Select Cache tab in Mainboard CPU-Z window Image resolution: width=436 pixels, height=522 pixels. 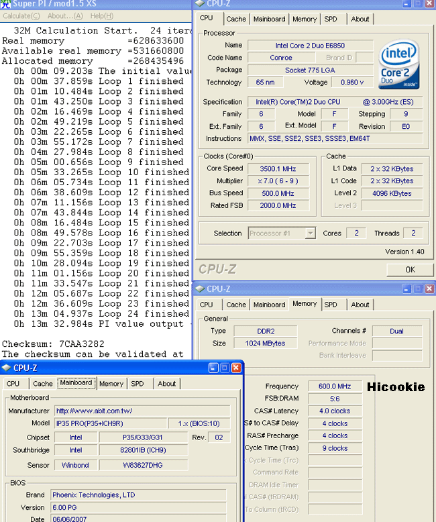click(43, 384)
